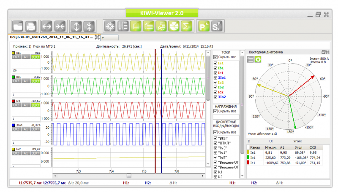The image size is (338, 192).
Task: Click the open file folder icon
Action: (x=18, y=27)
